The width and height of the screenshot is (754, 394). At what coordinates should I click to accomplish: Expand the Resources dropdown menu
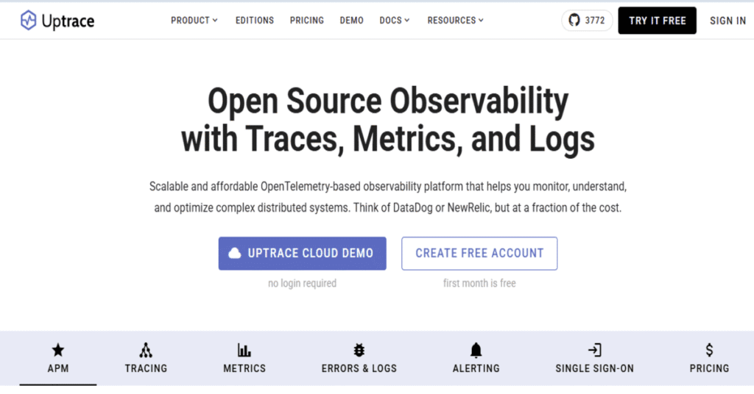[x=455, y=20]
